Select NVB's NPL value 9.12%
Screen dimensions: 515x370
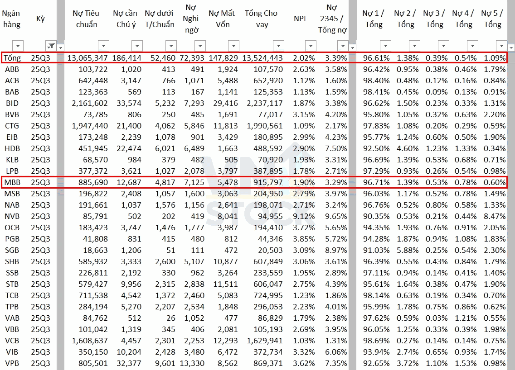point(304,216)
